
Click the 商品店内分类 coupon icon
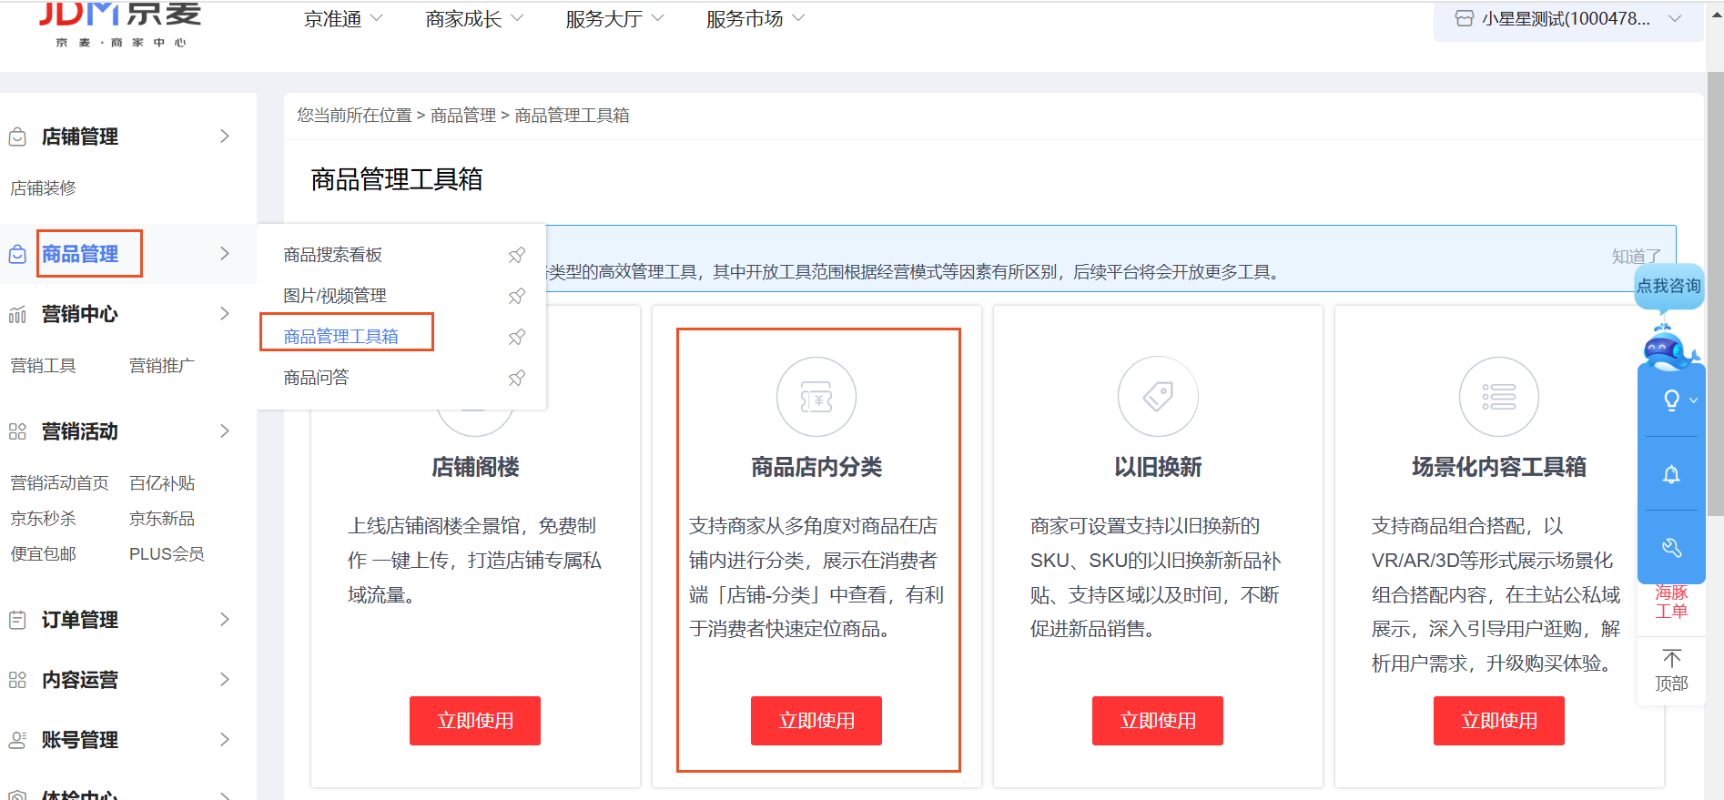click(816, 398)
